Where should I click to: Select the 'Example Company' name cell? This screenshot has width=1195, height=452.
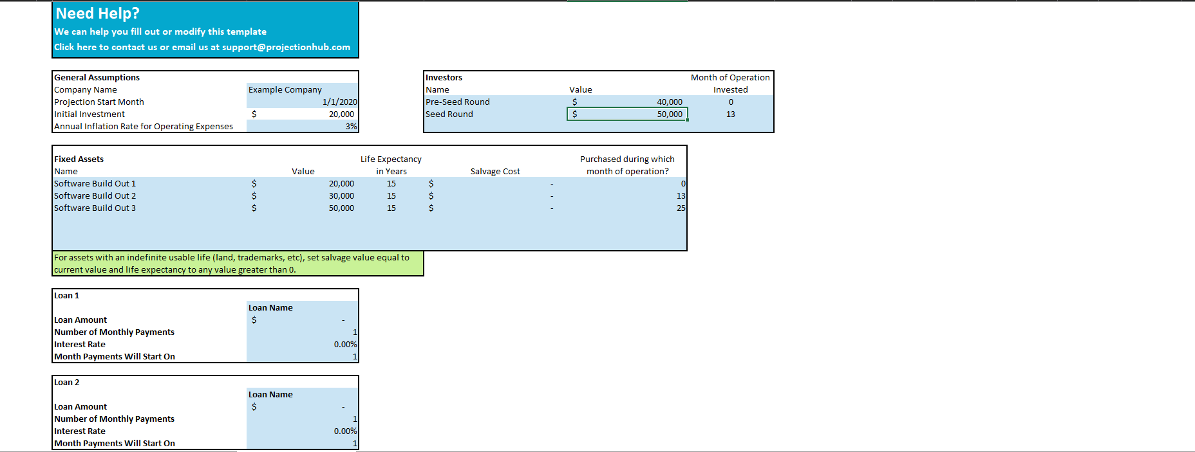click(303, 89)
